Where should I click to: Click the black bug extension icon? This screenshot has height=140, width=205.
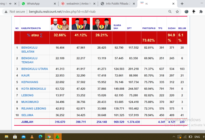[194, 11]
